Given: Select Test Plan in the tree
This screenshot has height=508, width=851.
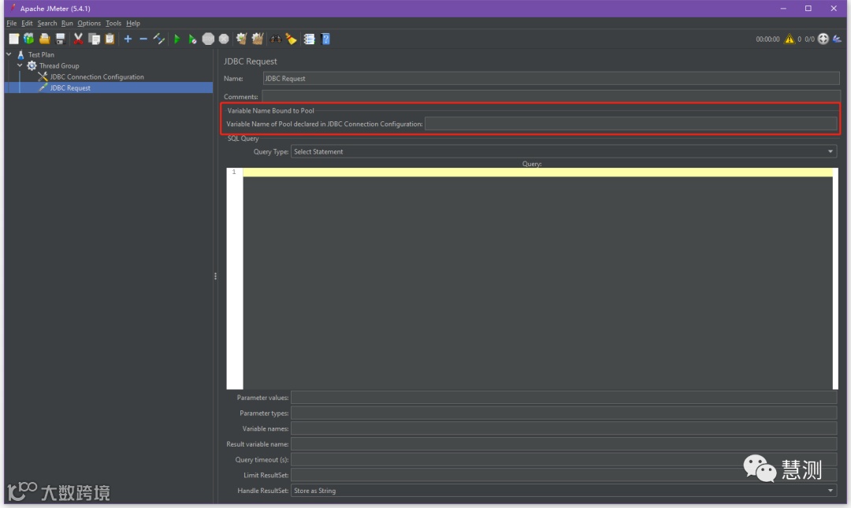Looking at the screenshot, I should pos(41,54).
